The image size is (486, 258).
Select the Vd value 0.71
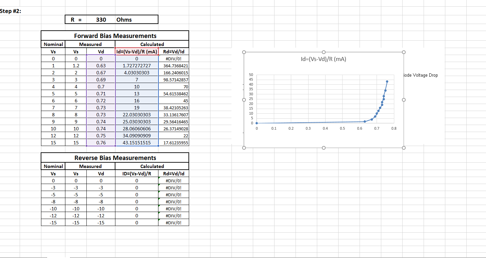[101, 94]
